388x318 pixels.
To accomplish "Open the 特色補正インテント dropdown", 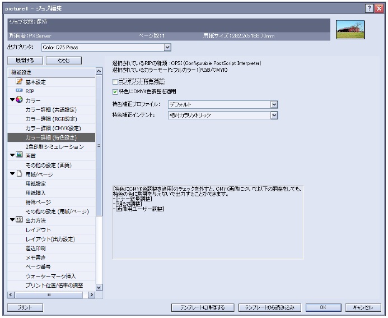I will point(274,115).
